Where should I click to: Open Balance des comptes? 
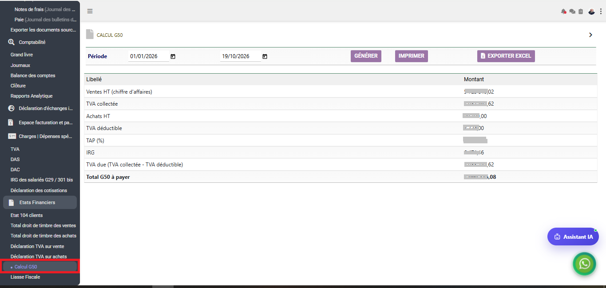click(33, 75)
